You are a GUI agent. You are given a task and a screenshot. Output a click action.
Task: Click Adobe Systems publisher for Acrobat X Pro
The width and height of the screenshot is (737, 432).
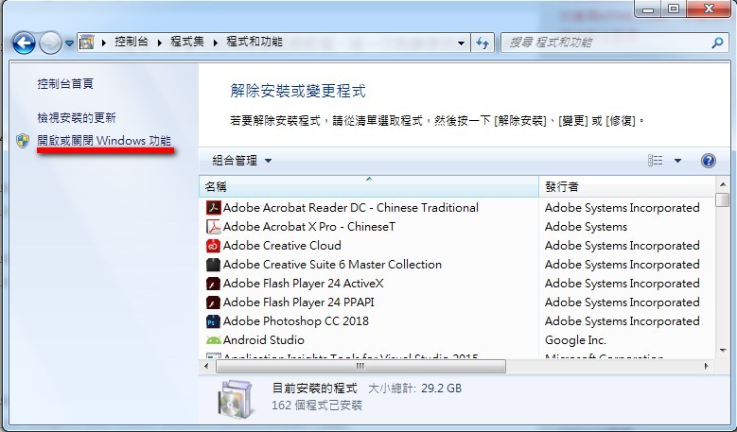click(586, 227)
